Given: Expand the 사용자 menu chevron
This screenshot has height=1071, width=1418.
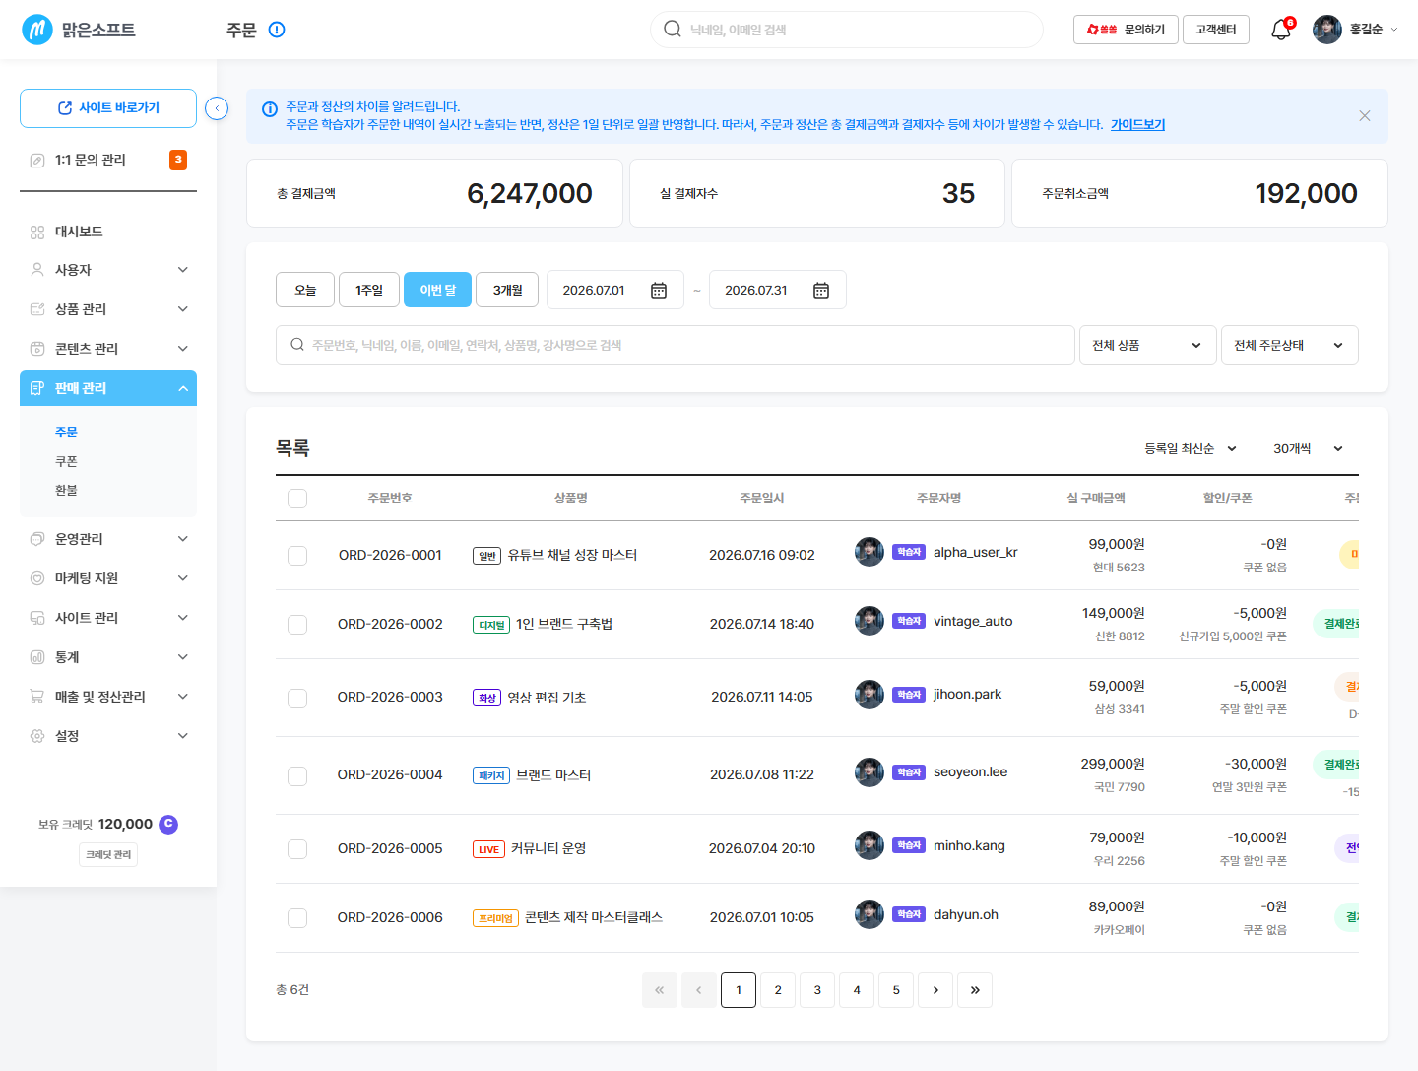Looking at the screenshot, I should coord(182,270).
